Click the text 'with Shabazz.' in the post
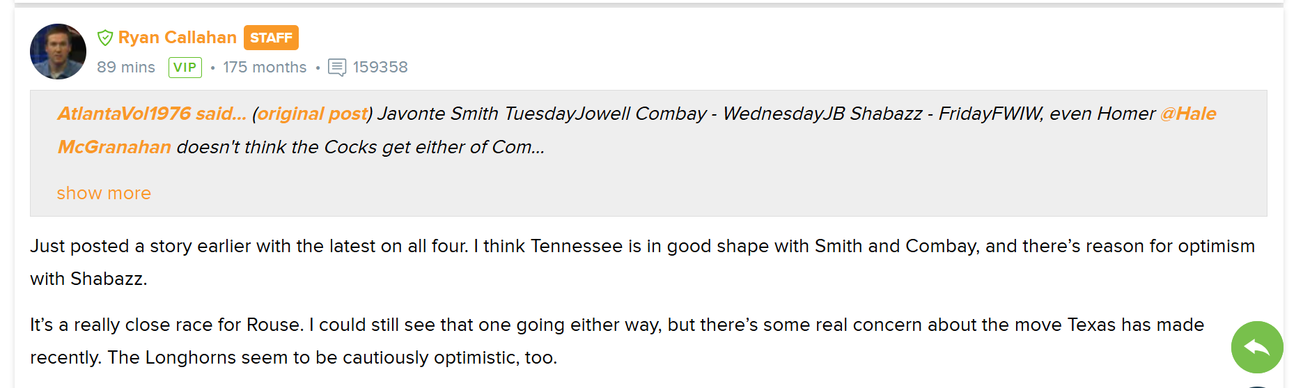 [x=88, y=279]
